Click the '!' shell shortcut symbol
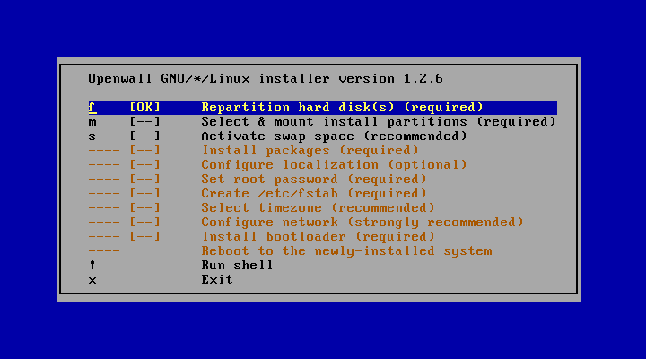This screenshot has width=646, height=359. 92,266
